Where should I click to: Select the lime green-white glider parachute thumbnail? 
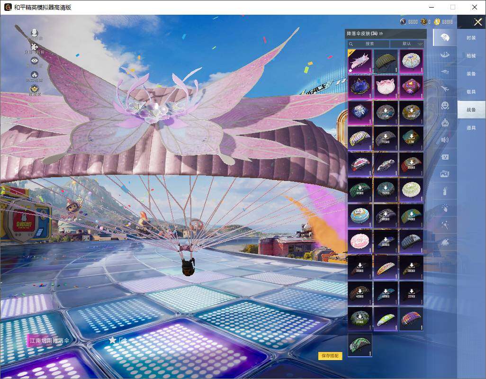[386, 319]
